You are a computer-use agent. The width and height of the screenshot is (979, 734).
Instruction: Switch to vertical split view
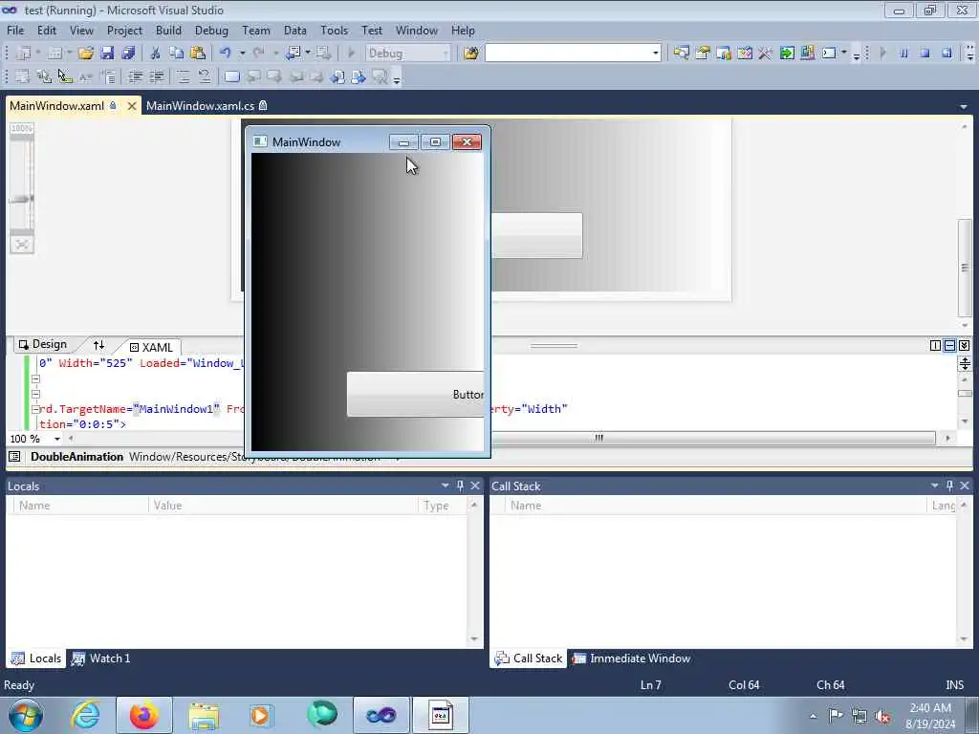[935, 345]
